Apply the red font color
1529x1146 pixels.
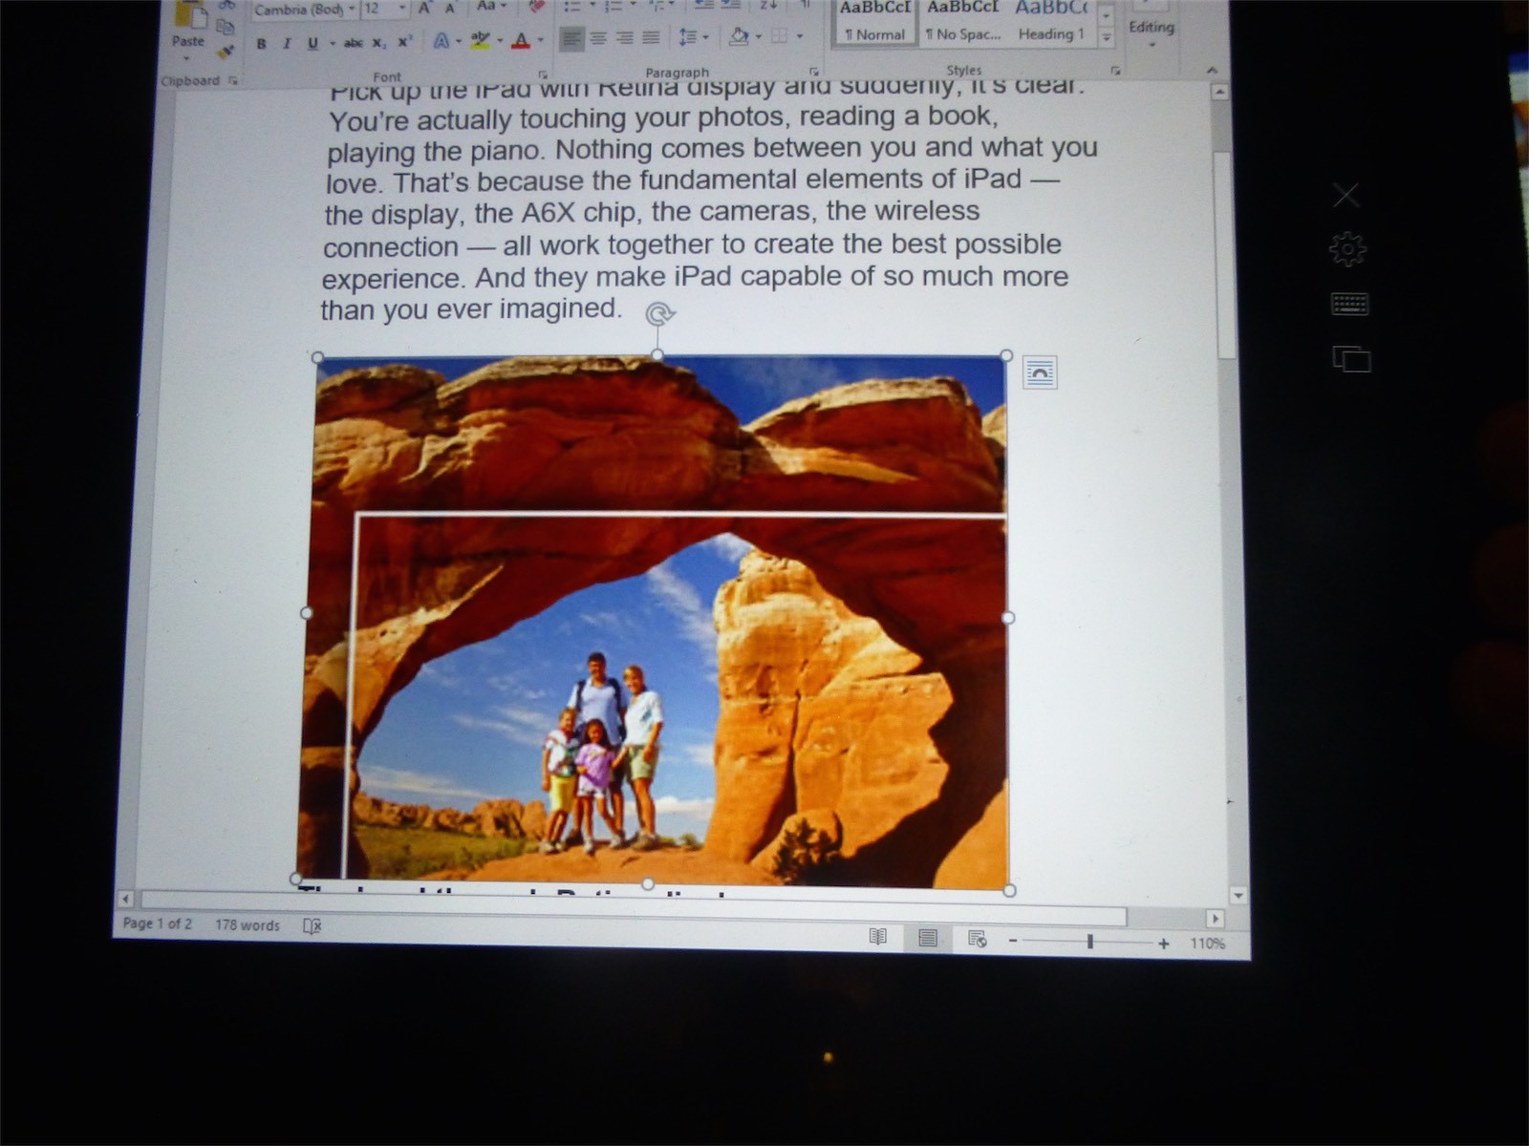521,40
